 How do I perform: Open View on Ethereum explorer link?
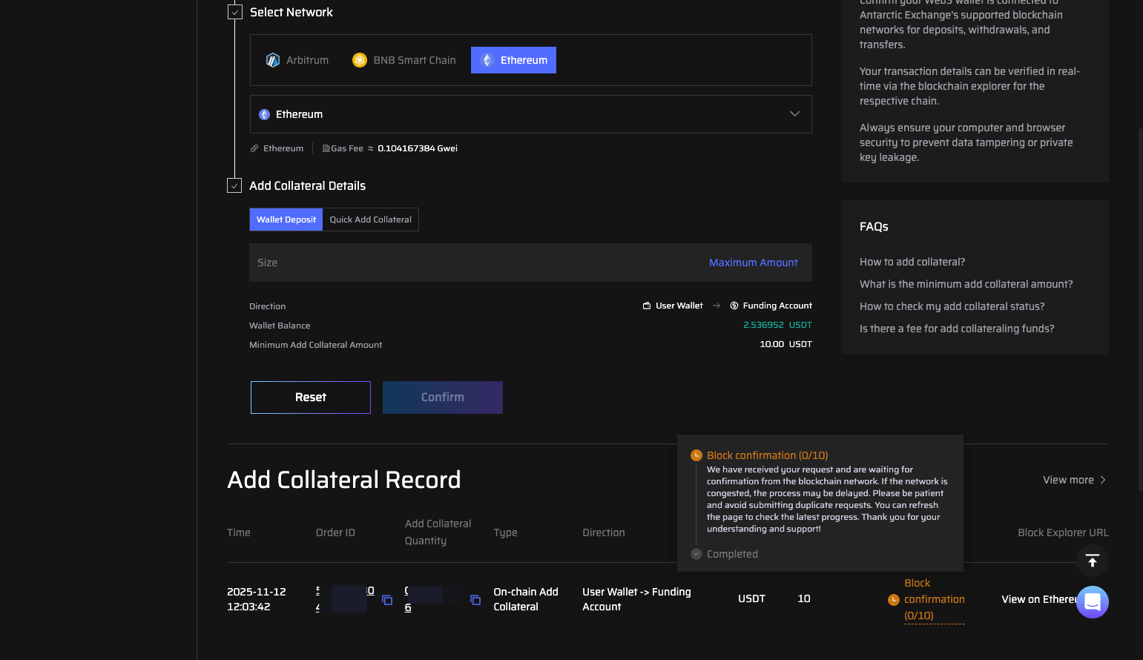(x=1038, y=599)
